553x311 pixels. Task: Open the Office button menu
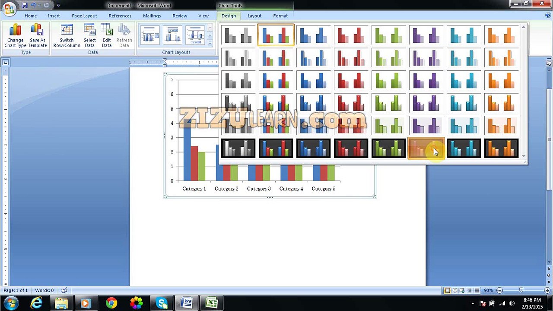point(9,9)
